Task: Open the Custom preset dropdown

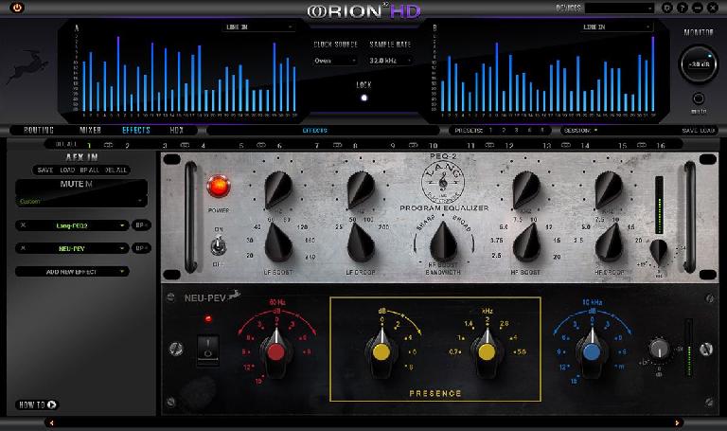Action: coord(80,202)
